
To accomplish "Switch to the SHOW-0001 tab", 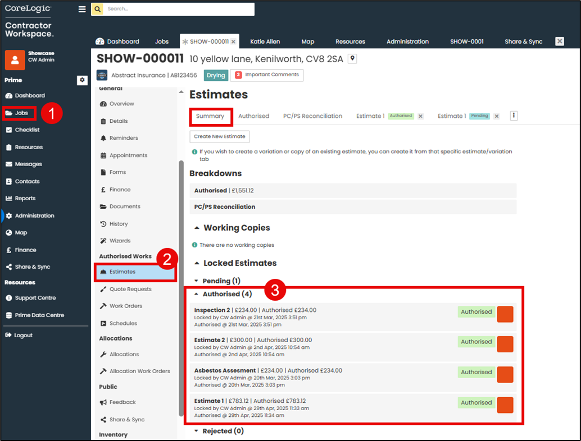I will tap(467, 42).
